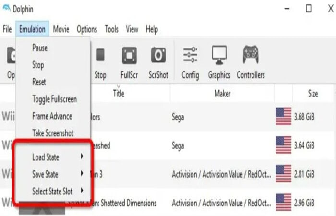Open the Controllers gamepad icon
The width and height of the screenshot is (336, 216).
pyautogui.click(x=251, y=55)
